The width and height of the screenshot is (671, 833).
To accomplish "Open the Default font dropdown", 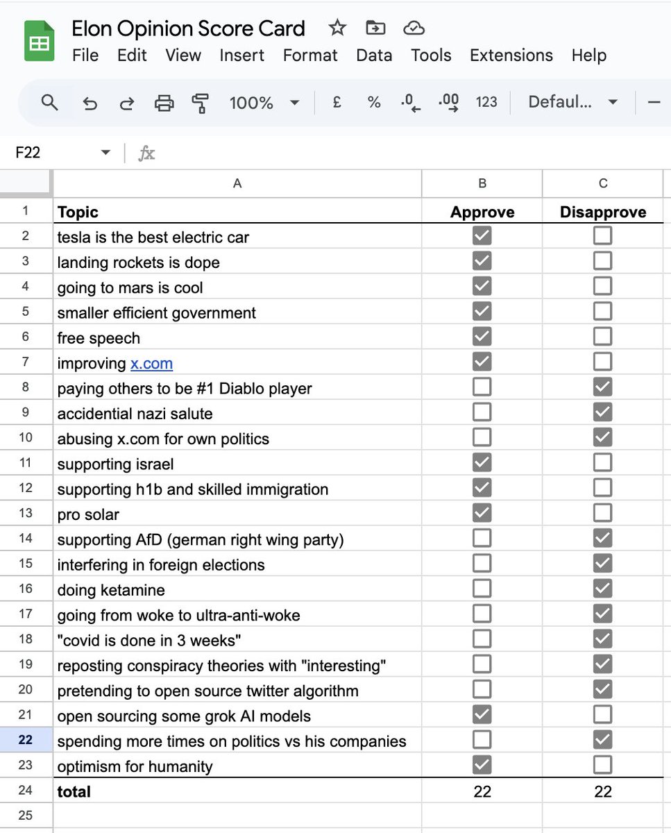I will tap(572, 103).
